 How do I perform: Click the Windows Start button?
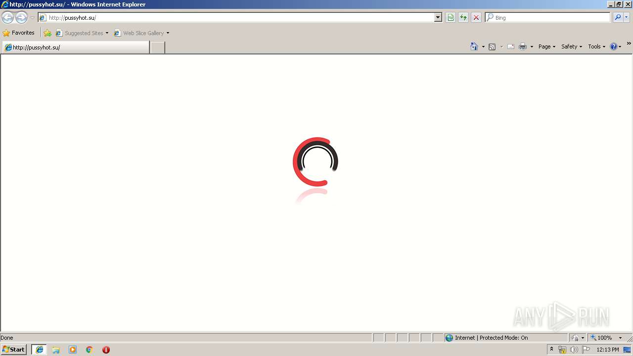(x=14, y=350)
